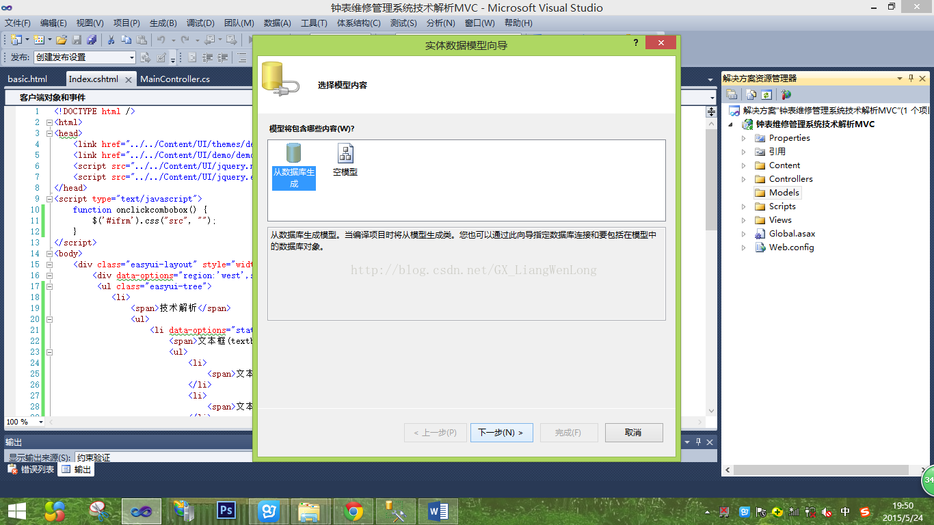Image resolution: width=934 pixels, height=525 pixels.
Task: Switch to the basic.html tab
Action: [x=27, y=79]
